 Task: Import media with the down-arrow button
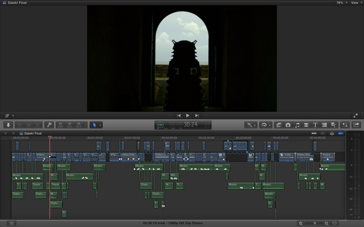click(8, 125)
